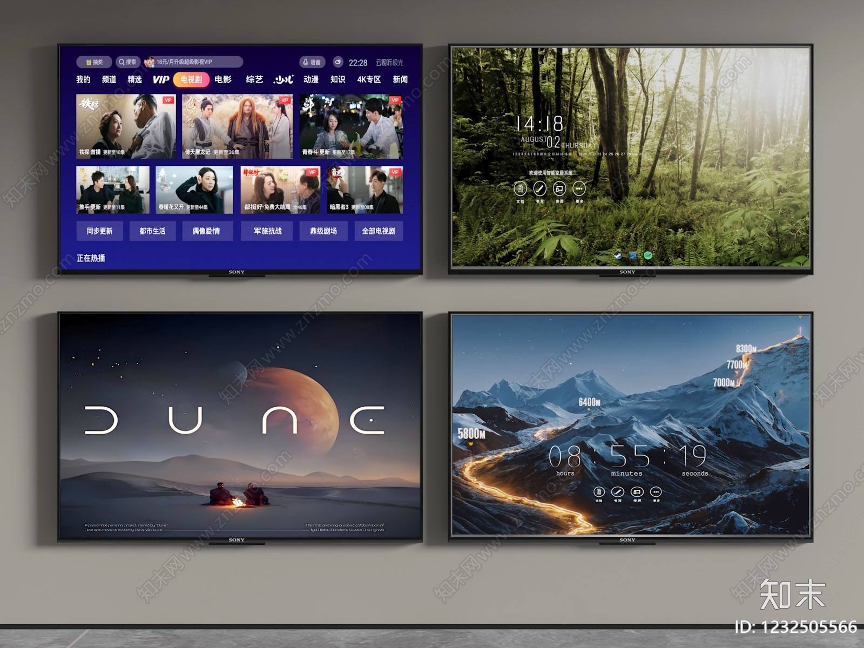
Task: Click the 都市生活 category button
Action: [x=152, y=231]
